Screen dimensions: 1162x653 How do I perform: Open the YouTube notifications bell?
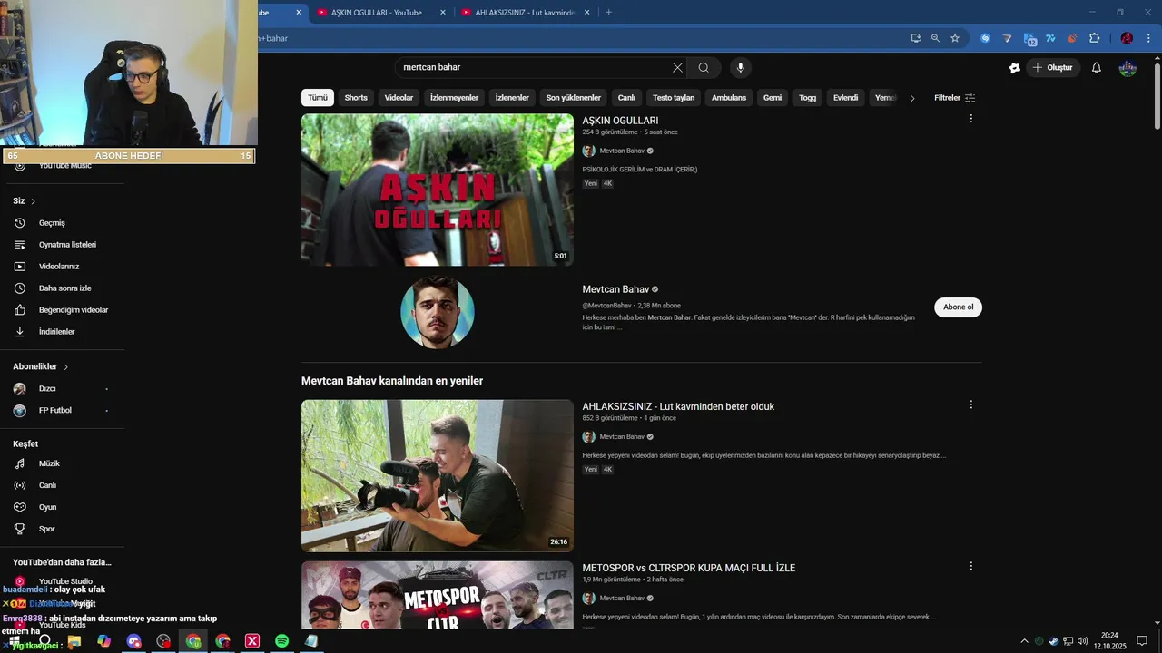(x=1097, y=67)
